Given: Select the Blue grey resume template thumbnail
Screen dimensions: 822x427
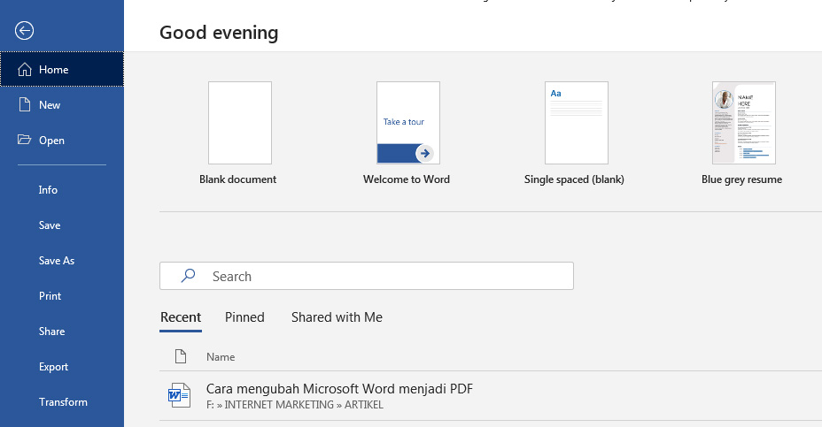Looking at the screenshot, I should pyautogui.click(x=744, y=123).
